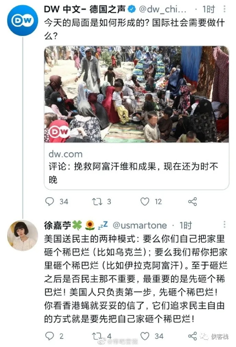Open the three-dot menu on the DW tweet

225,9
